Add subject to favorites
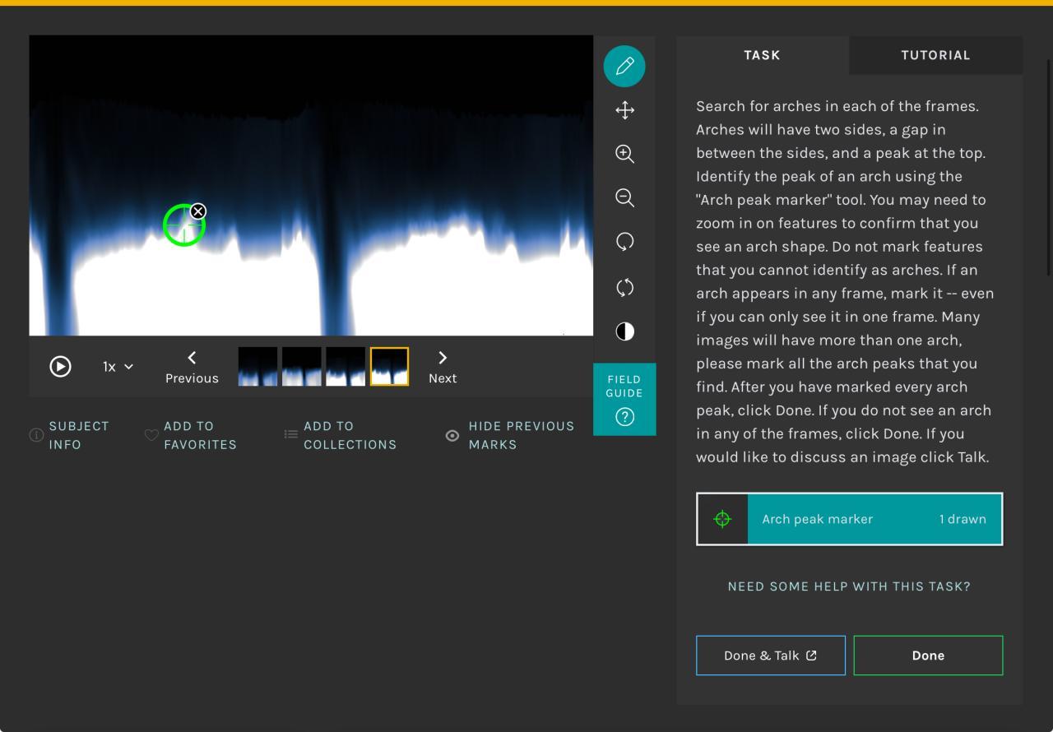Image resolution: width=1053 pixels, height=732 pixels. point(191,435)
